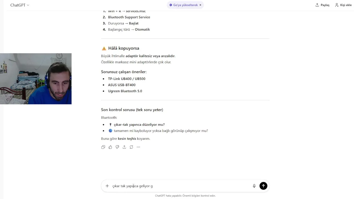Click the share response icon

point(124,147)
